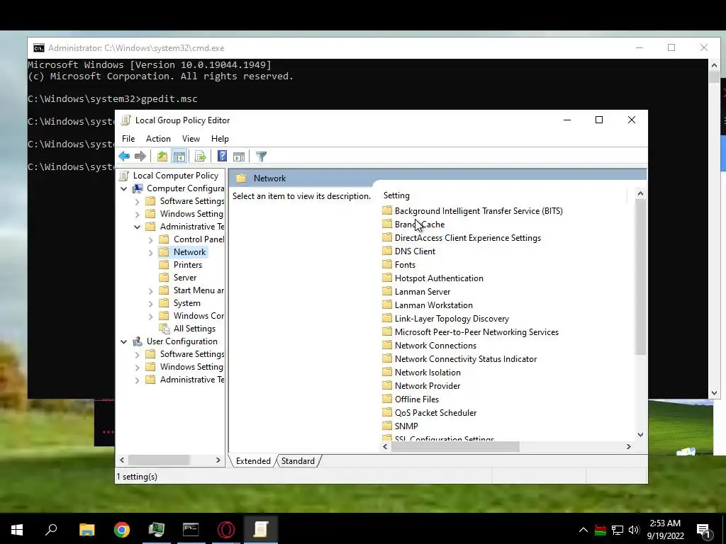This screenshot has width=726, height=544.
Task: Select Link-Layer Topology Discovery
Action: click(x=452, y=318)
